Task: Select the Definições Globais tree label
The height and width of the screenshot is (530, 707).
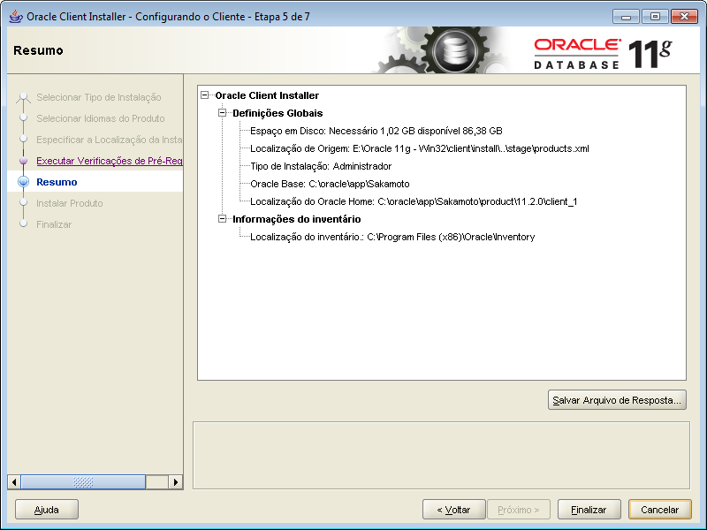Action: (x=277, y=113)
